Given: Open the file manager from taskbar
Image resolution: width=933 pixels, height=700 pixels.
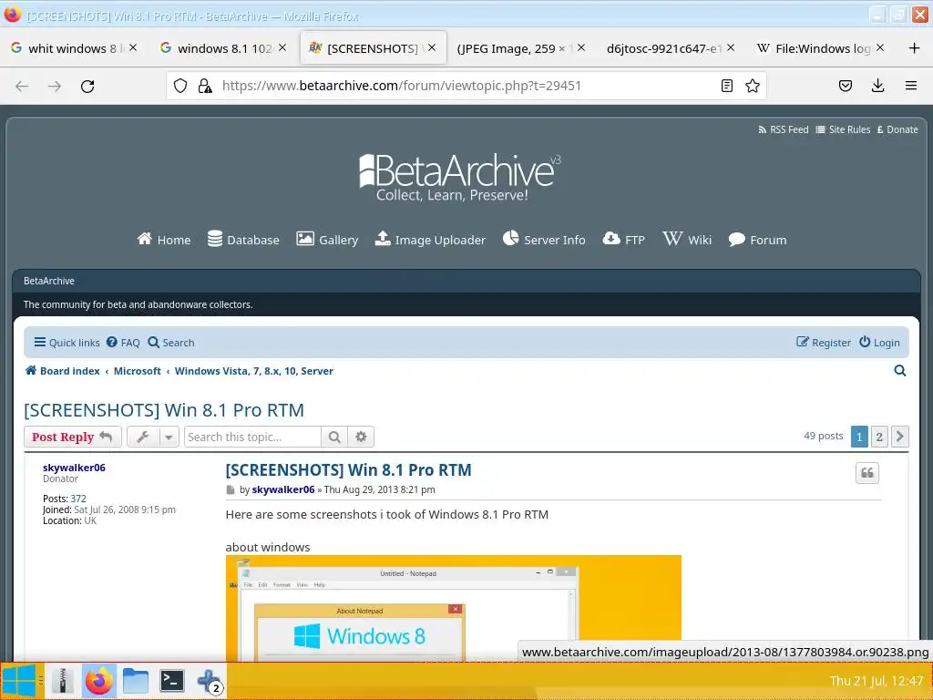Looking at the screenshot, I should 136,681.
